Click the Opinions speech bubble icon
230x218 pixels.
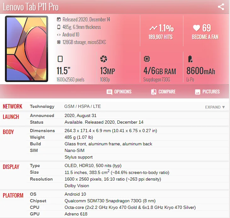[109, 92]
